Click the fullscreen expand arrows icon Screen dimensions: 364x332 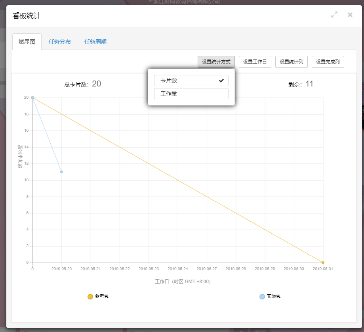(334, 15)
